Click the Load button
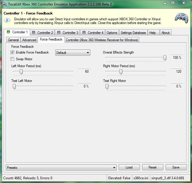The image size is (192, 183). 129,167
